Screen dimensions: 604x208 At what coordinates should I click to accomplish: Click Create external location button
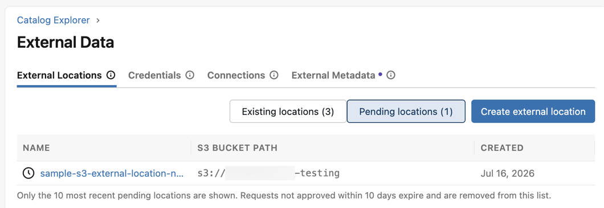[x=533, y=111]
